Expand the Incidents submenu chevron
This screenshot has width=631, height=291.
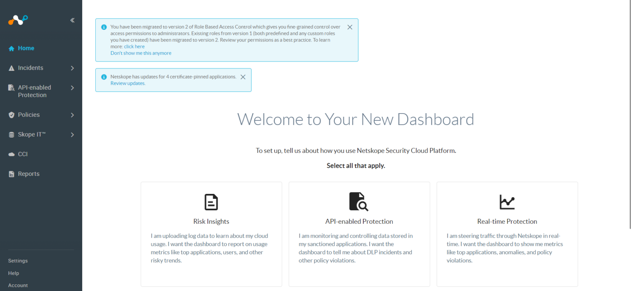point(72,68)
